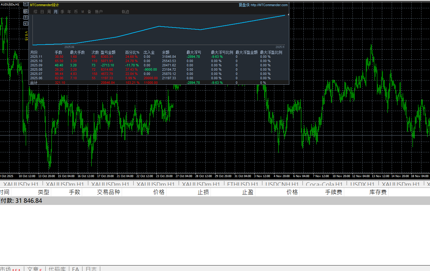This screenshot has height=271, width=430.
Task: Select the 2025.06 month row label
Action: [36, 78]
